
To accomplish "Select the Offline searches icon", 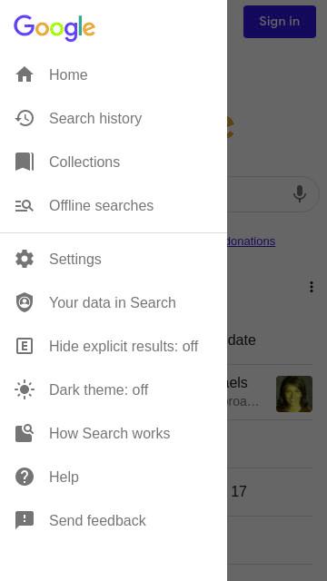I will pos(25,205).
